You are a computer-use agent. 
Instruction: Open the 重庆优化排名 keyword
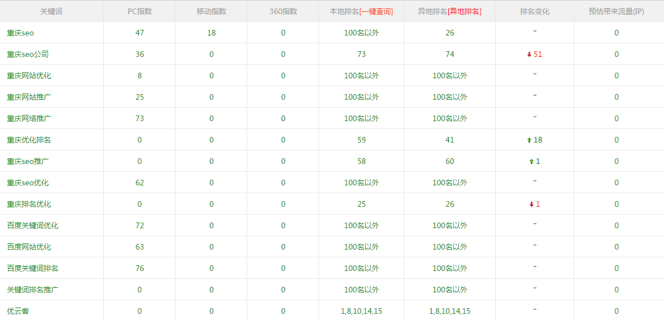29,140
